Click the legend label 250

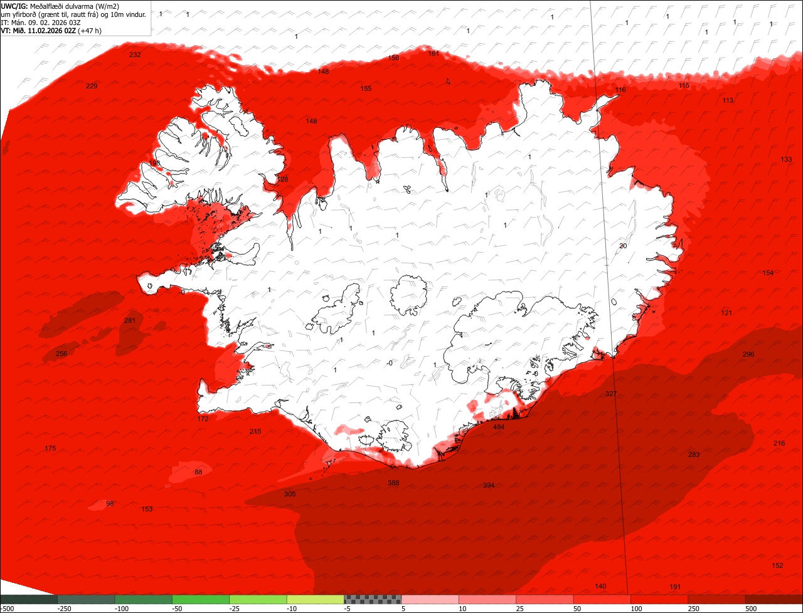pyautogui.click(x=694, y=609)
